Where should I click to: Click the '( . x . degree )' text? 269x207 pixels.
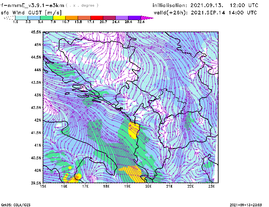point(82,5)
